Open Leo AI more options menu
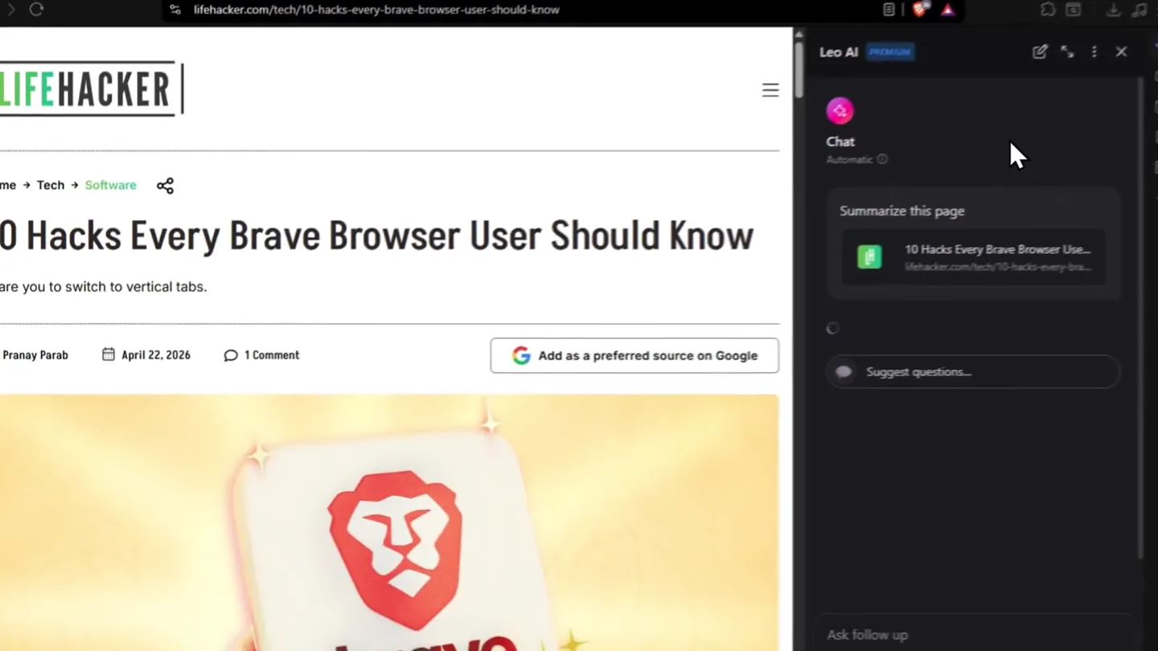The height and width of the screenshot is (651, 1158). tap(1094, 51)
